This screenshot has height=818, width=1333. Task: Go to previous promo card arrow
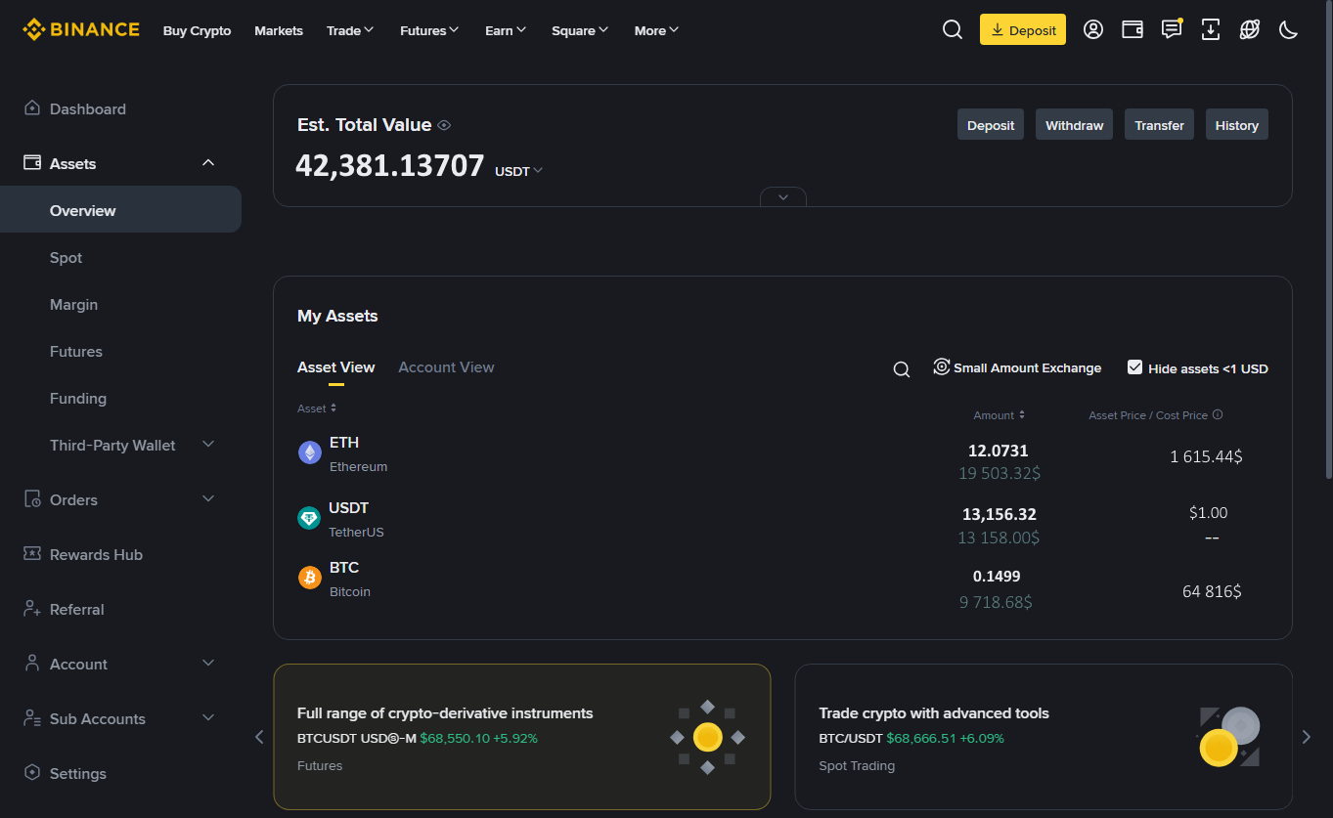click(259, 737)
